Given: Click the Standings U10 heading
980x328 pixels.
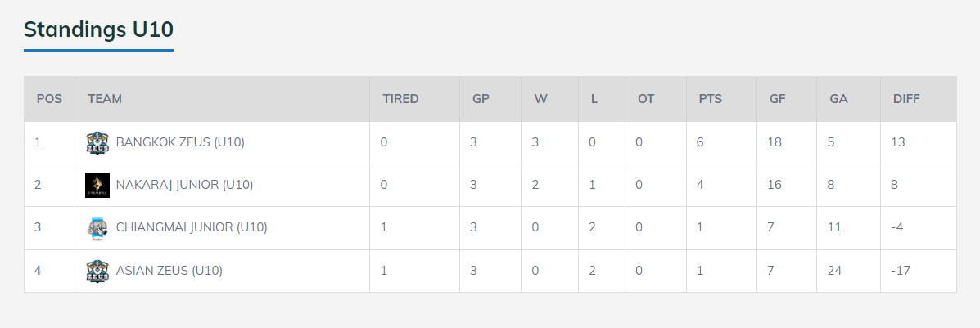Looking at the screenshot, I should coord(98,29).
